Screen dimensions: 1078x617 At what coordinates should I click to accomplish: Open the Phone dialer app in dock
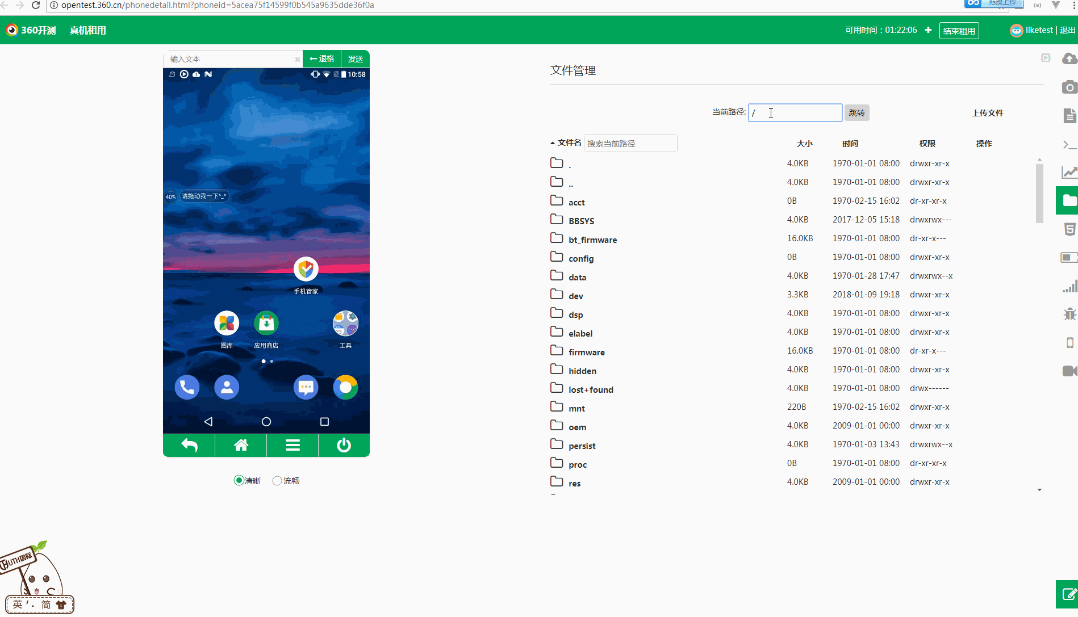[187, 388]
